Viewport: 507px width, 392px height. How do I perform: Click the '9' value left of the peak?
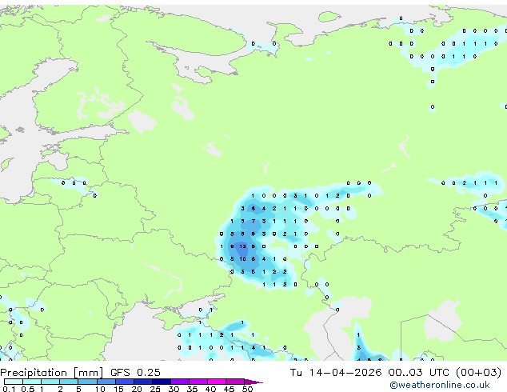pos(232,246)
